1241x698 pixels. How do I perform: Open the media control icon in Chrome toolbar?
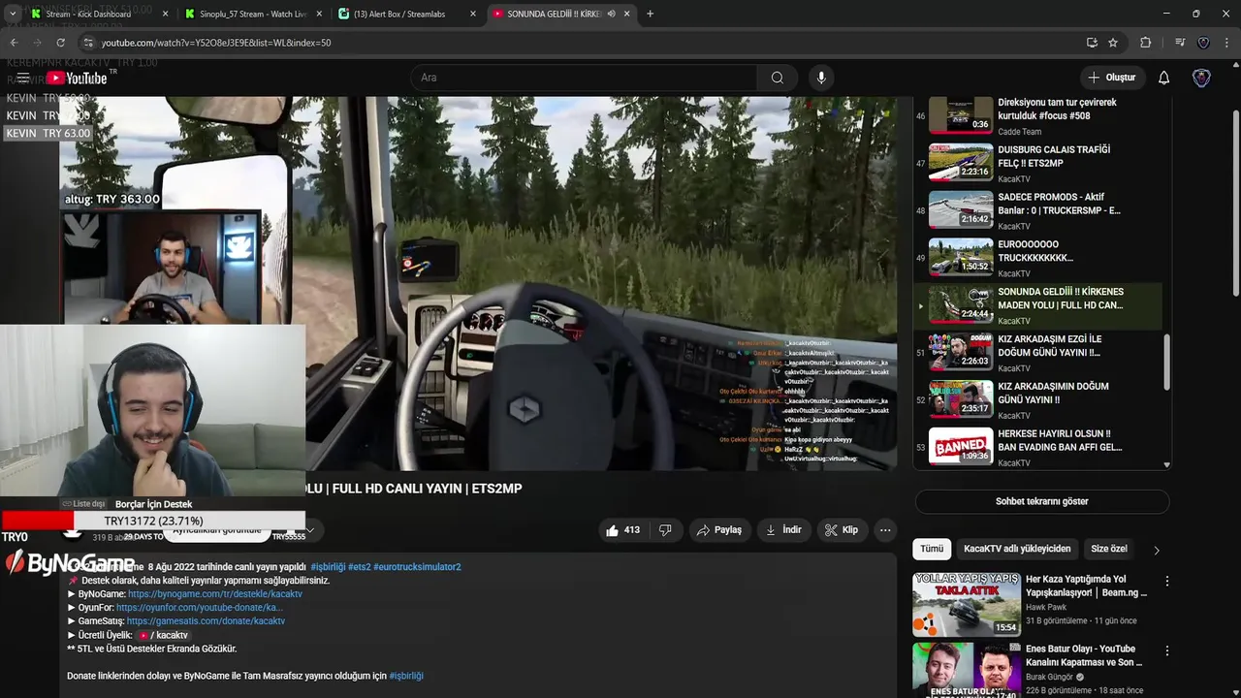tap(1180, 43)
